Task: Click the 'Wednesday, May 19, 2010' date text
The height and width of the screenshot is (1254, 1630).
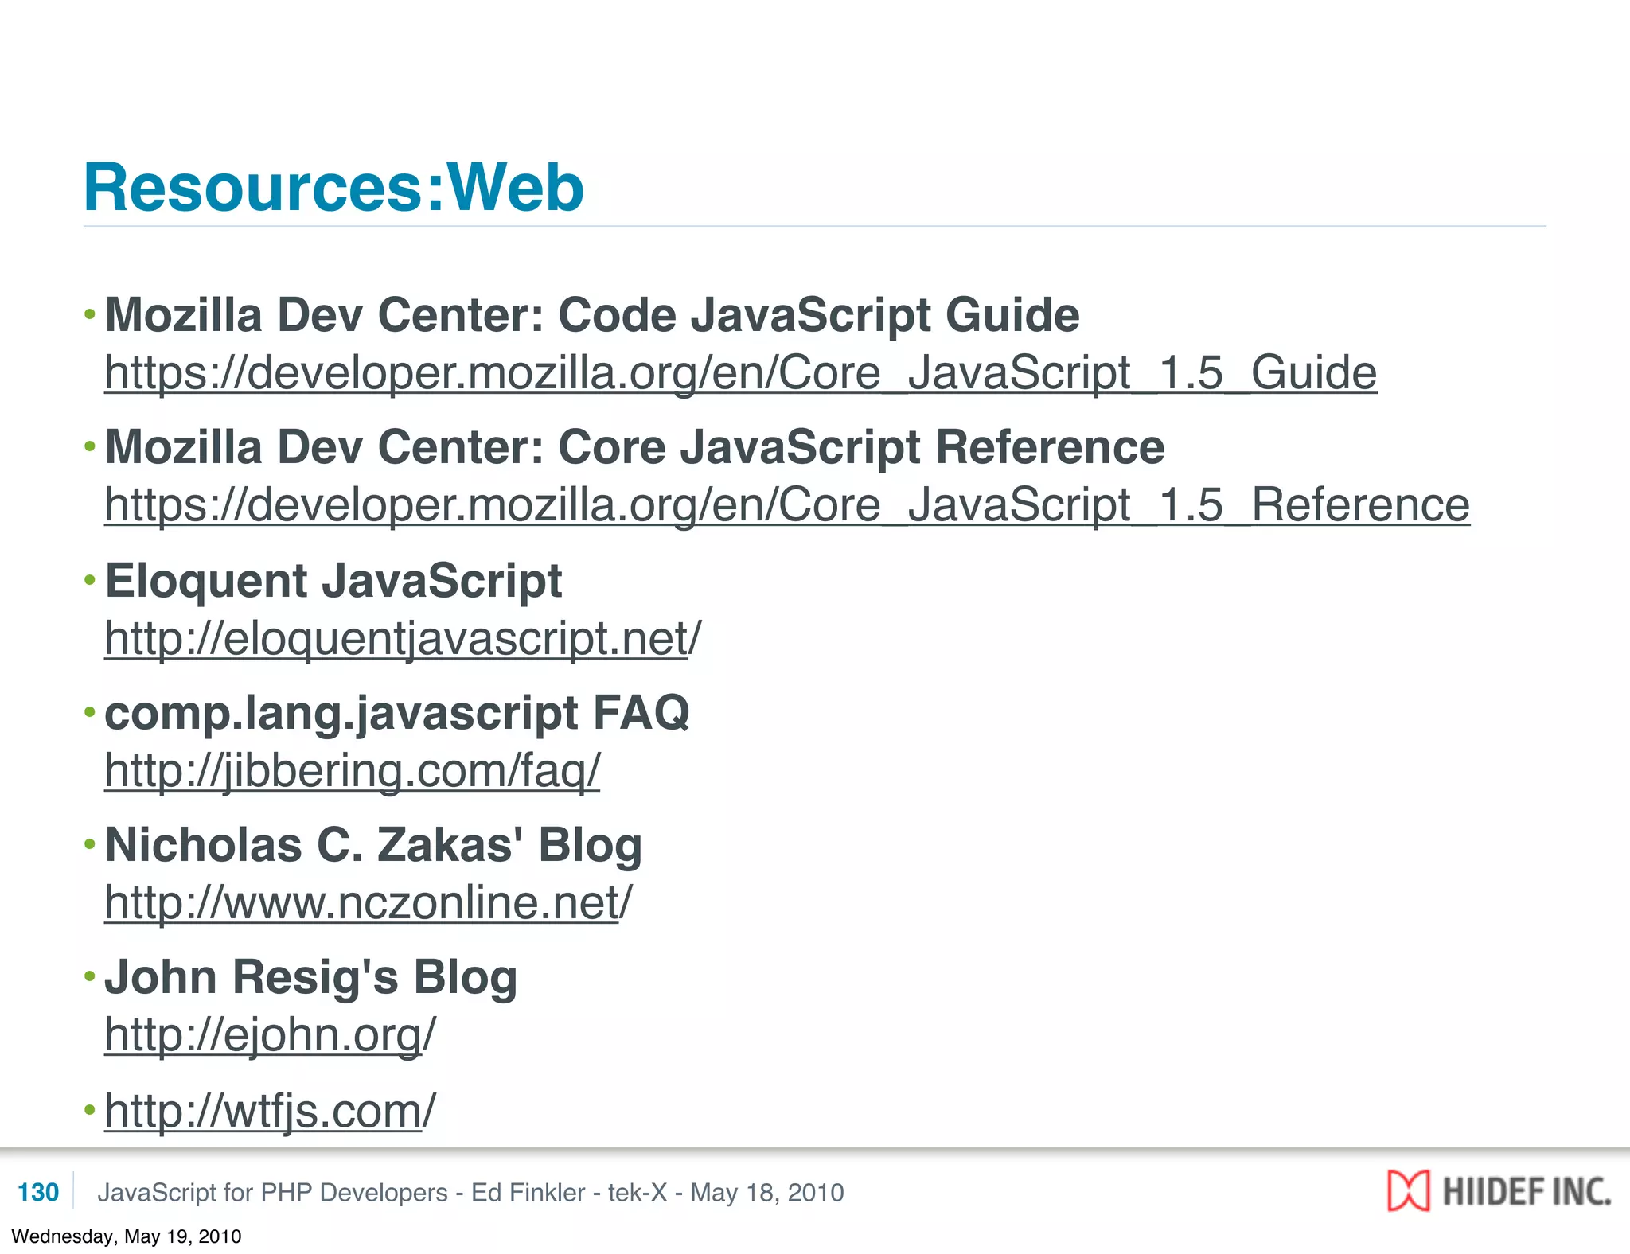Action: pos(127,1236)
